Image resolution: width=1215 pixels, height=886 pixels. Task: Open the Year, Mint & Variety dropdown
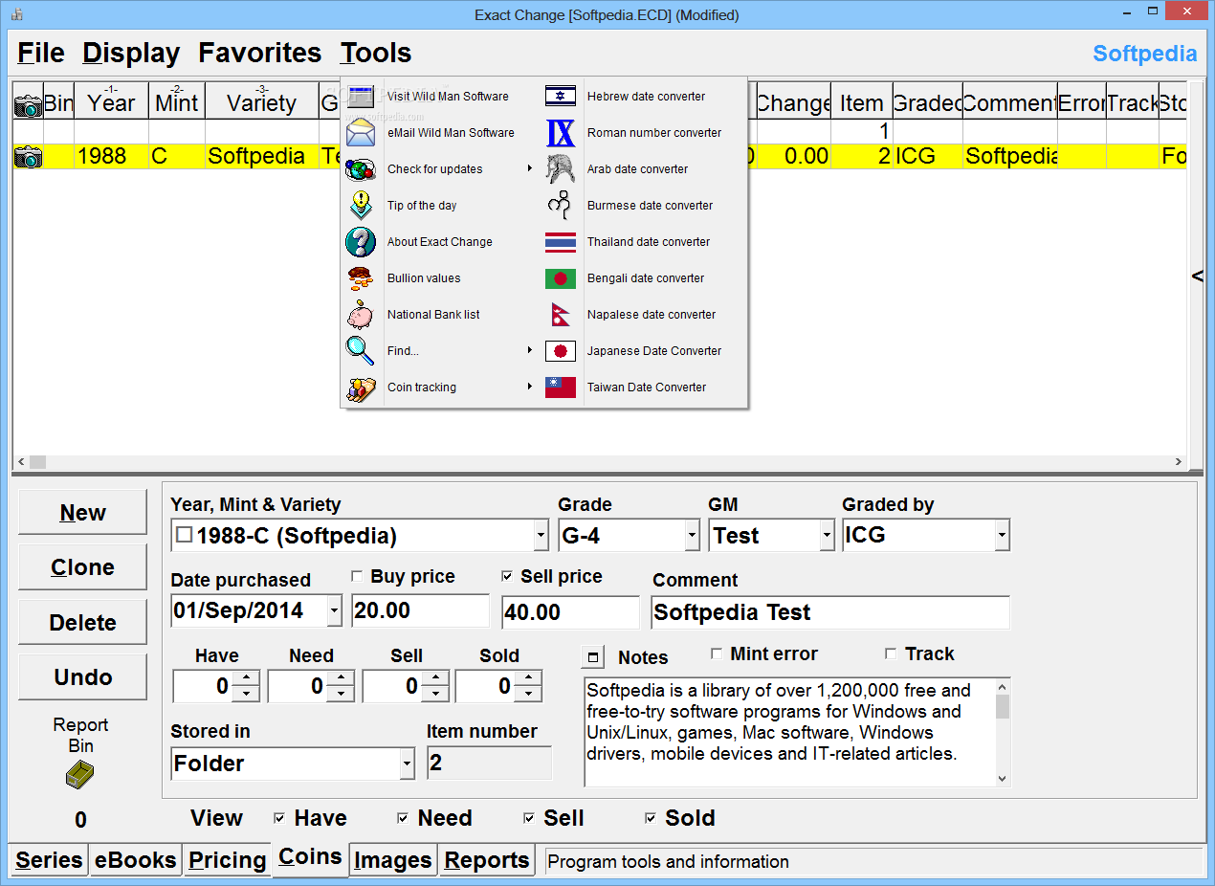click(x=541, y=536)
